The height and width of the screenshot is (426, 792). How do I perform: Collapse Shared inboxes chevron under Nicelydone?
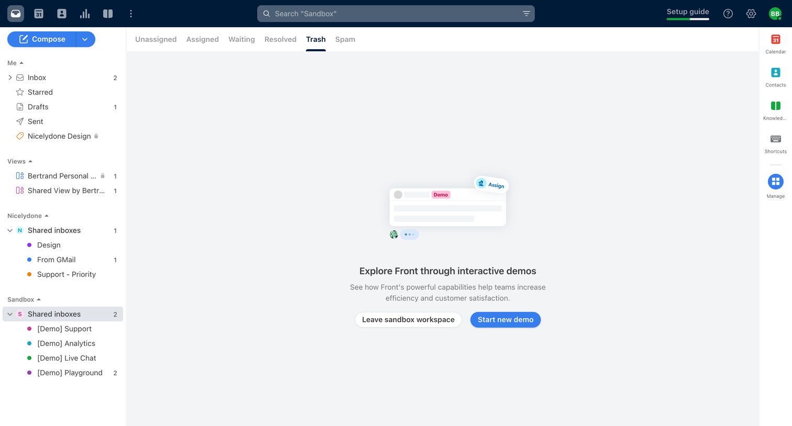(x=10, y=230)
